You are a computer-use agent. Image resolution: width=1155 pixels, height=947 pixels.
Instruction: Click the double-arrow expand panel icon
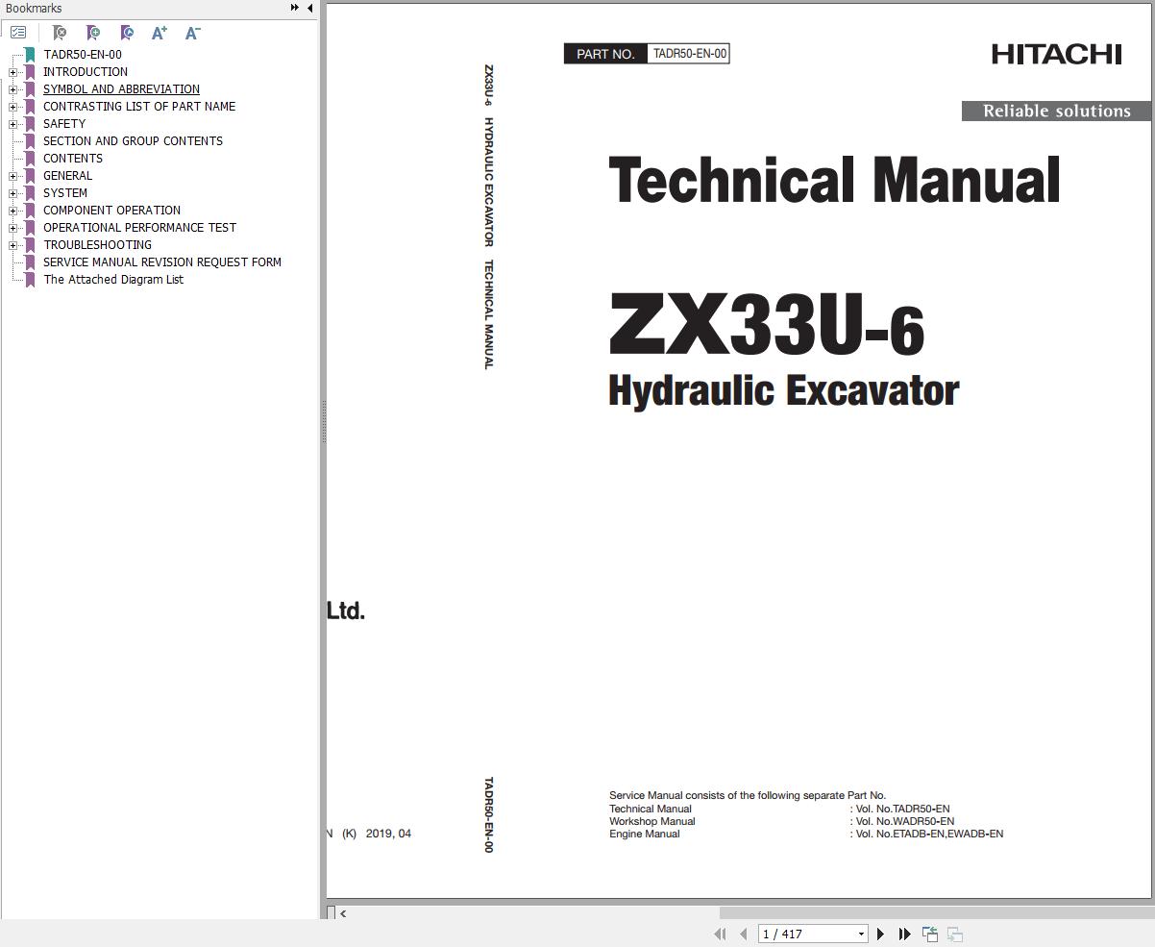coord(295,8)
